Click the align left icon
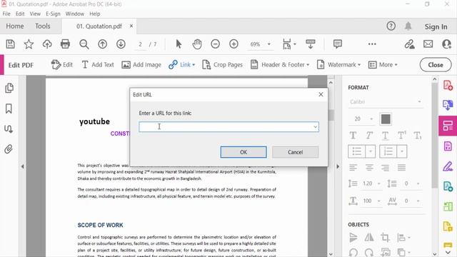 [353, 168]
